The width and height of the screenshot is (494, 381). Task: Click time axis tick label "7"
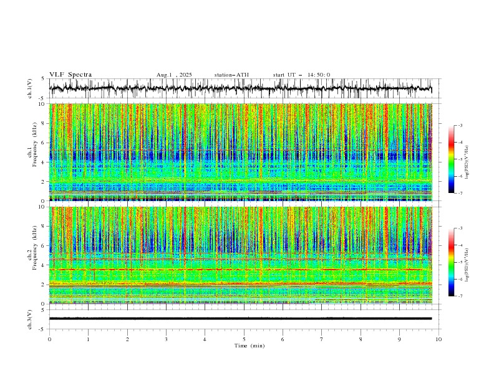pyautogui.click(x=322, y=339)
